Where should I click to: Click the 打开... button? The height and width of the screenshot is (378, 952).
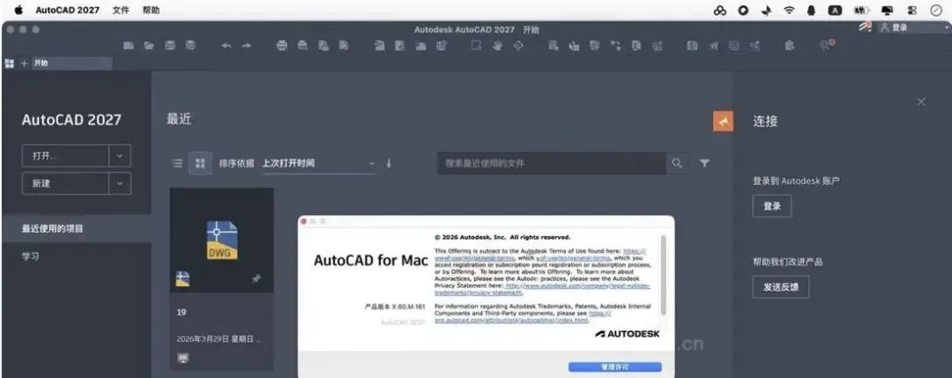(65, 156)
